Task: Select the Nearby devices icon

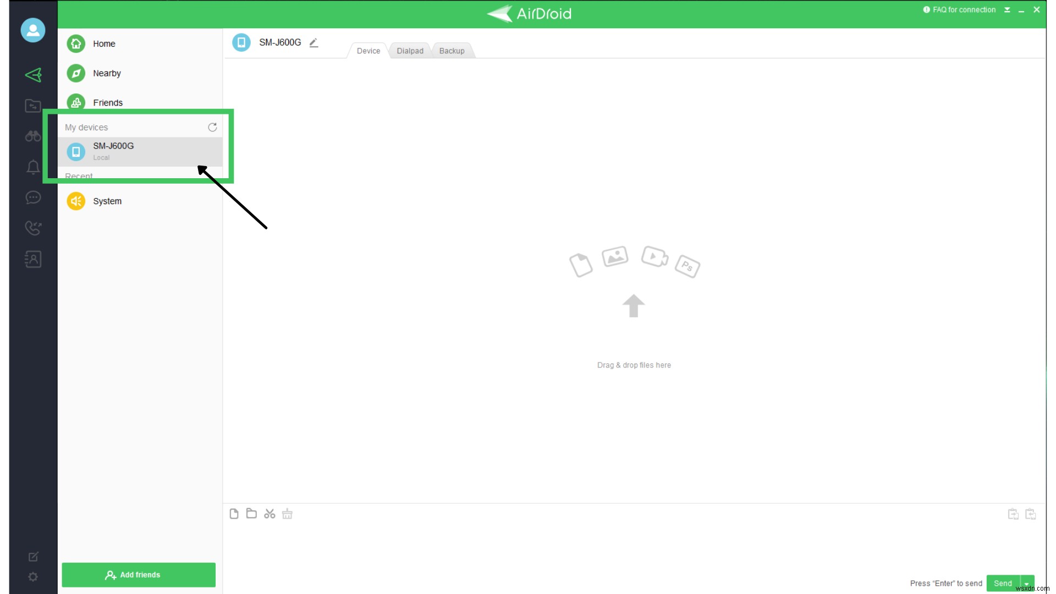Action: [x=76, y=73]
